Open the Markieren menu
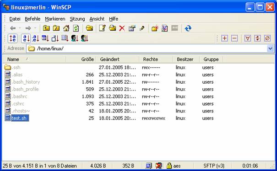The width and height of the screenshot is (277, 171). pyautogui.click(x=55, y=19)
